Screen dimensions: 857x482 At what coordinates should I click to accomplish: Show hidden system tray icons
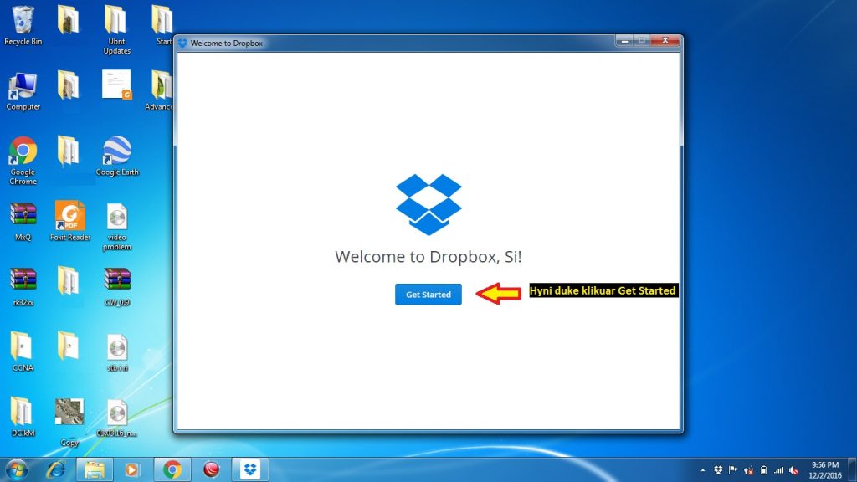tap(703, 470)
